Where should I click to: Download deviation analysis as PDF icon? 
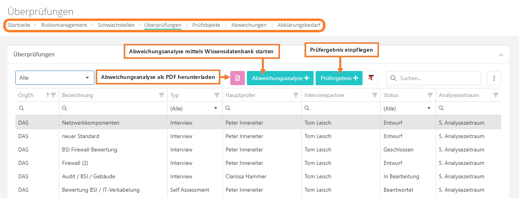[237, 78]
